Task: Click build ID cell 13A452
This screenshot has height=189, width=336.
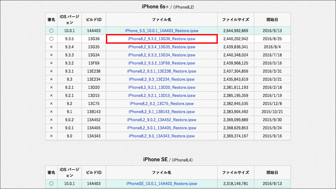Action: tap(94, 120)
